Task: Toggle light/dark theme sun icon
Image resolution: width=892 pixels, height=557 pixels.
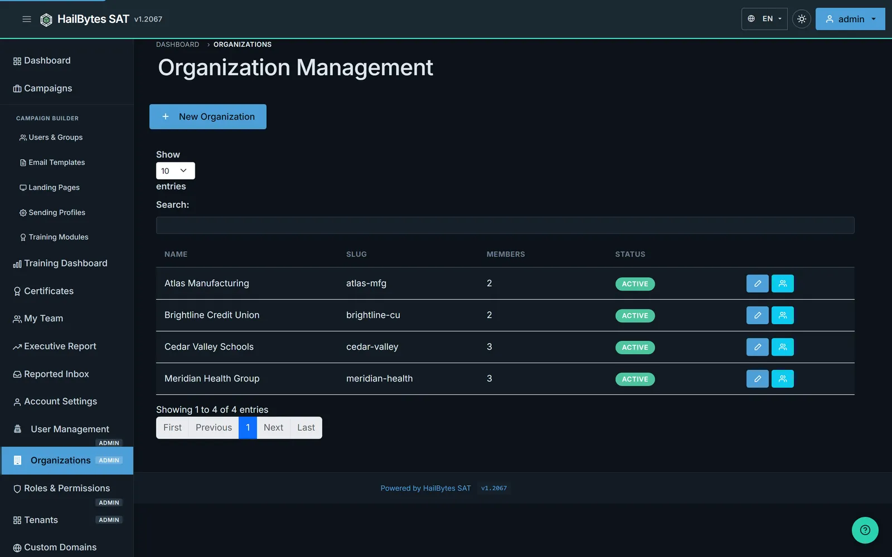Action: pyautogui.click(x=801, y=19)
